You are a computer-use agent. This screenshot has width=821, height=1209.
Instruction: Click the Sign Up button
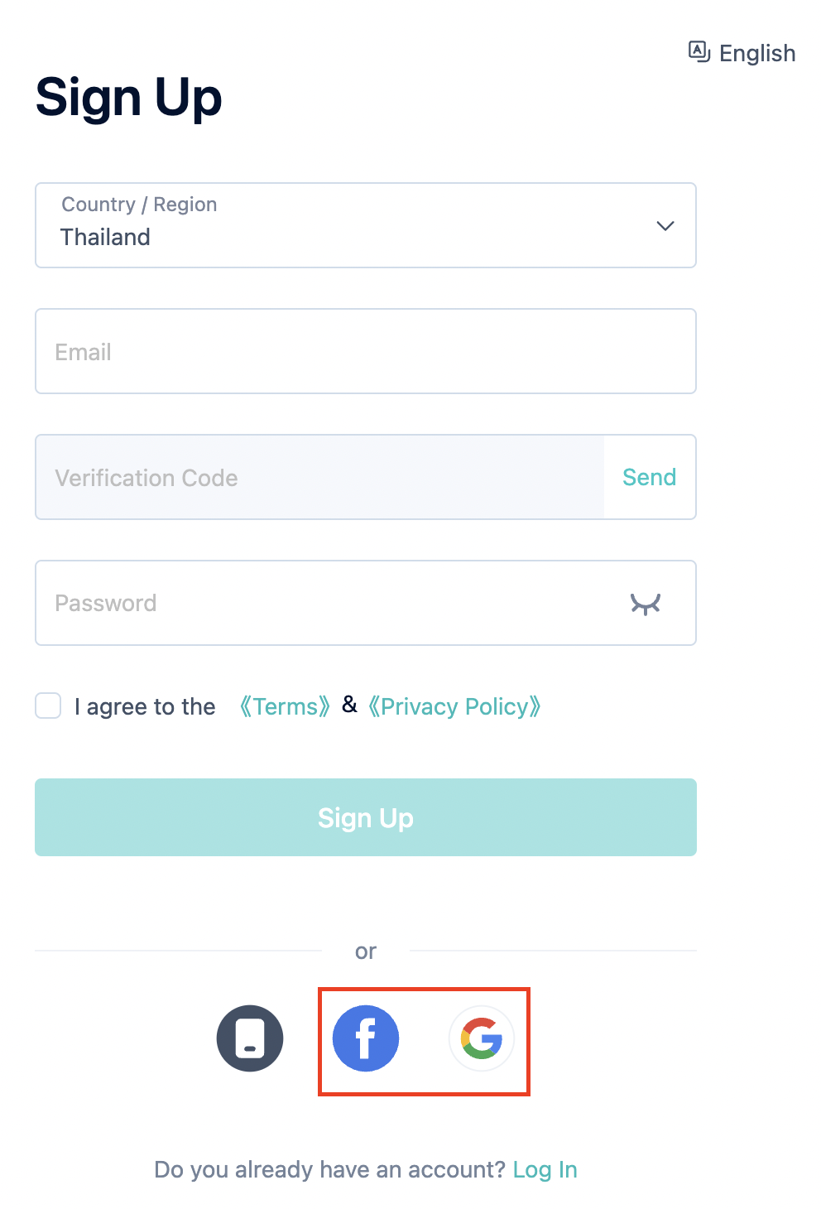366,817
